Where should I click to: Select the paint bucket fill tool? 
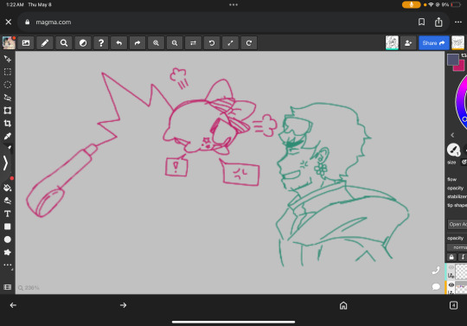(8, 188)
